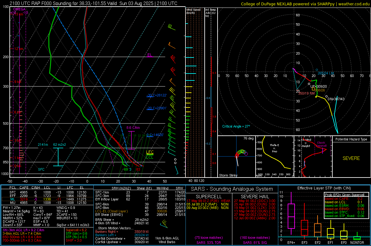Click the based on STPC: 0.12 legend row

345,212
